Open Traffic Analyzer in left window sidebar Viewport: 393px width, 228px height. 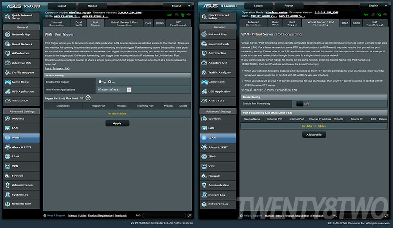coord(22,73)
